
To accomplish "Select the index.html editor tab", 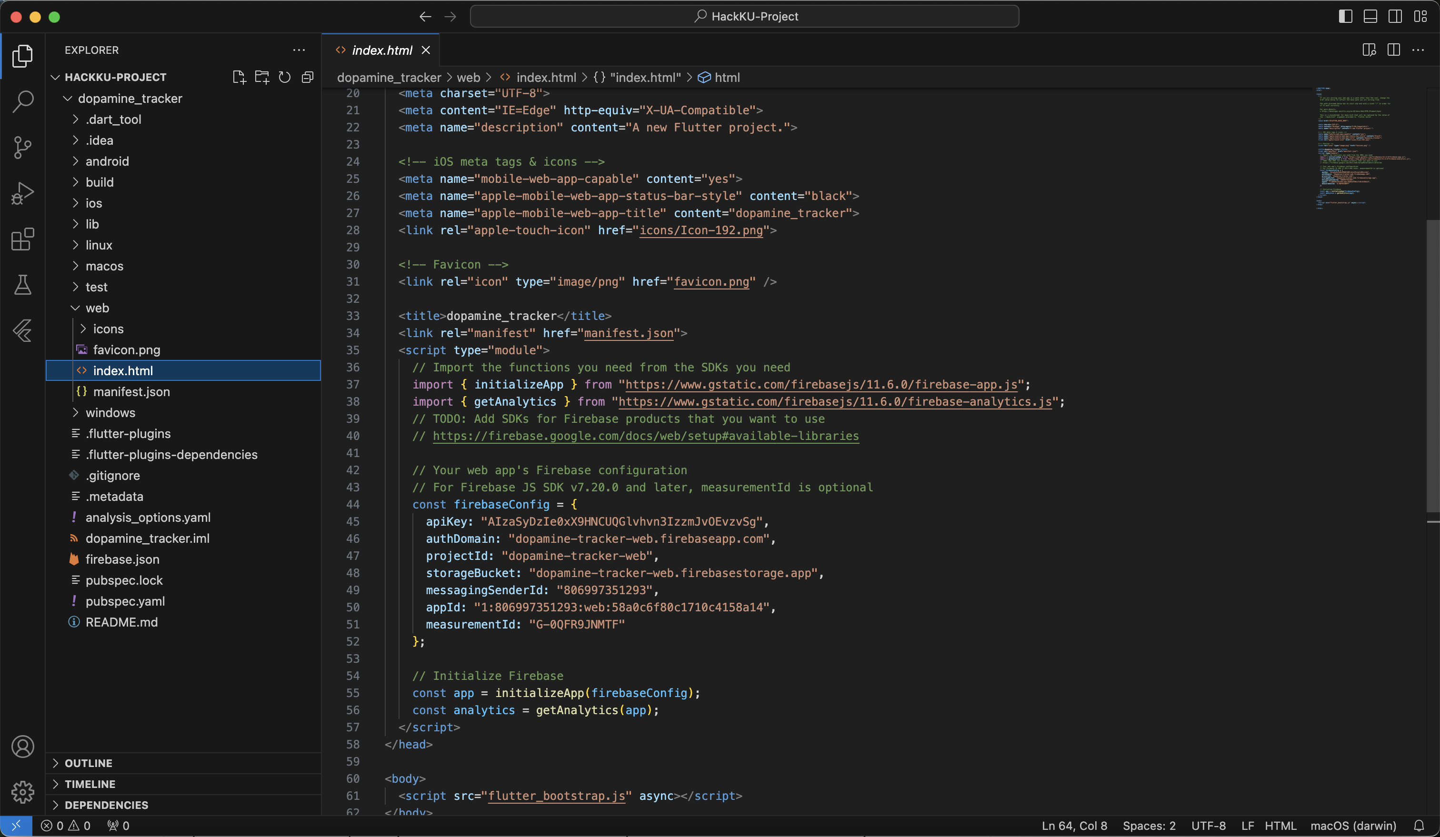I will (x=381, y=50).
